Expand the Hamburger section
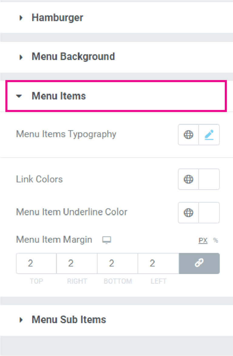233x356 pixels. pyautogui.click(x=57, y=18)
